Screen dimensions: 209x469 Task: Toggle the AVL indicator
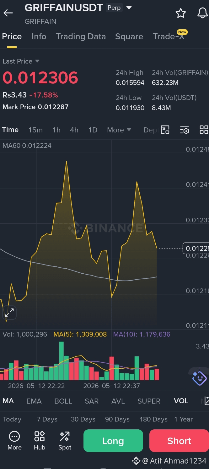118,401
